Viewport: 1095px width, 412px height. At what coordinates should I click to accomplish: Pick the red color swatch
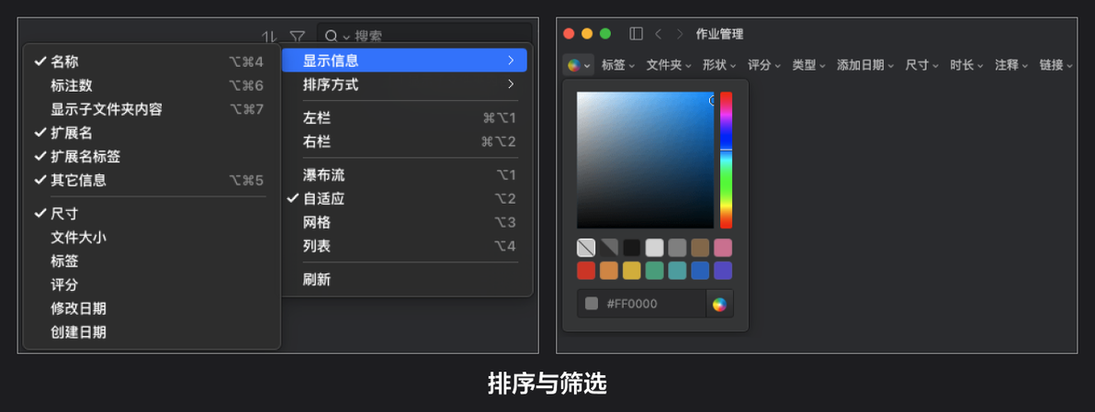click(586, 271)
